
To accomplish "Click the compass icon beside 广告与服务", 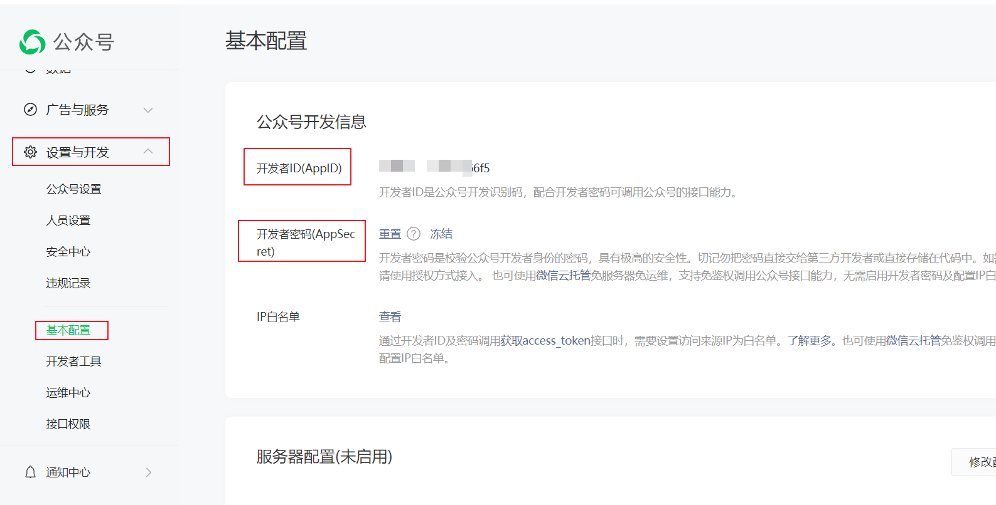I will 30,110.
